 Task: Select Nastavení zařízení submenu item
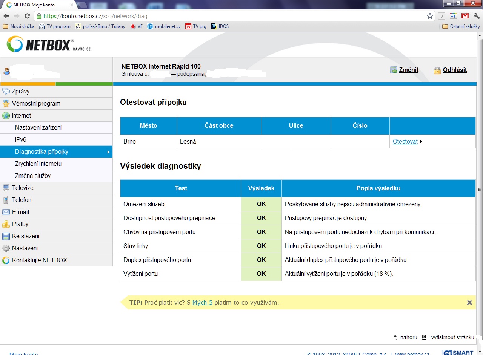tap(38, 127)
